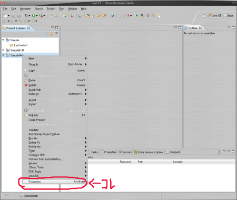The image size is (237, 200).
Task: Open the Forward history dropdown arrow
Action: [x=36, y=21]
